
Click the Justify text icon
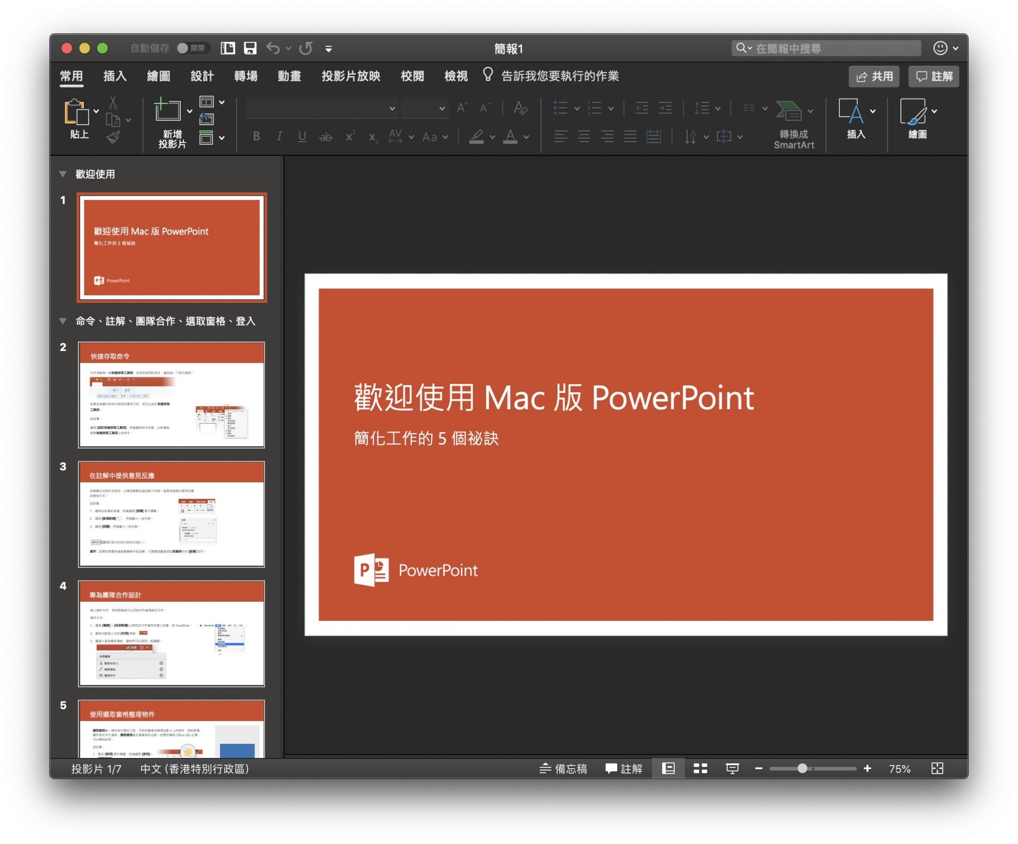pyautogui.click(x=630, y=137)
